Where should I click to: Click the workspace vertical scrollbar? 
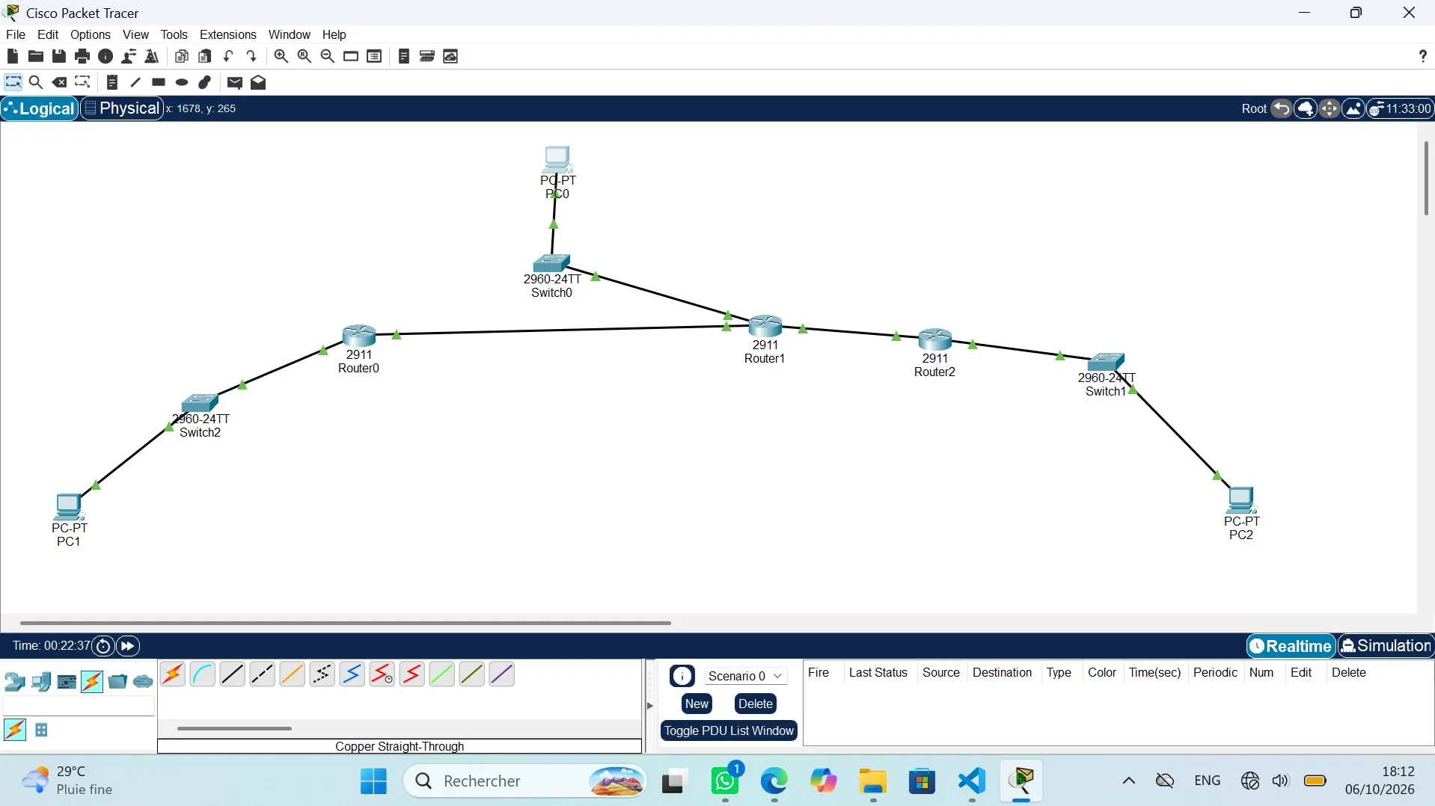click(x=1426, y=179)
